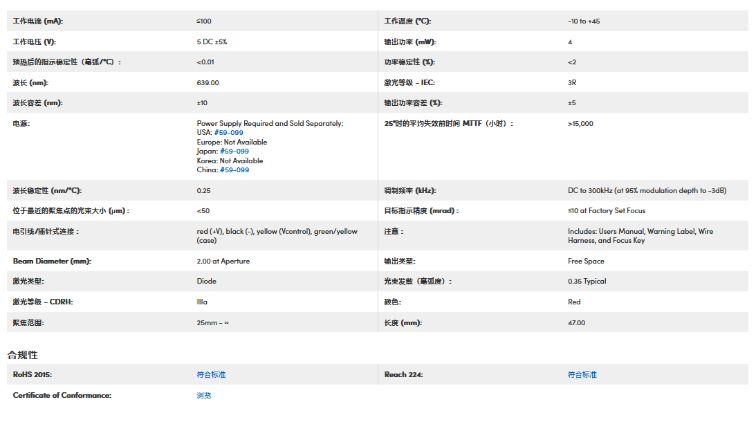756x422 pixels.
Task: Click the 合规性 section heading
Action: 22,355
